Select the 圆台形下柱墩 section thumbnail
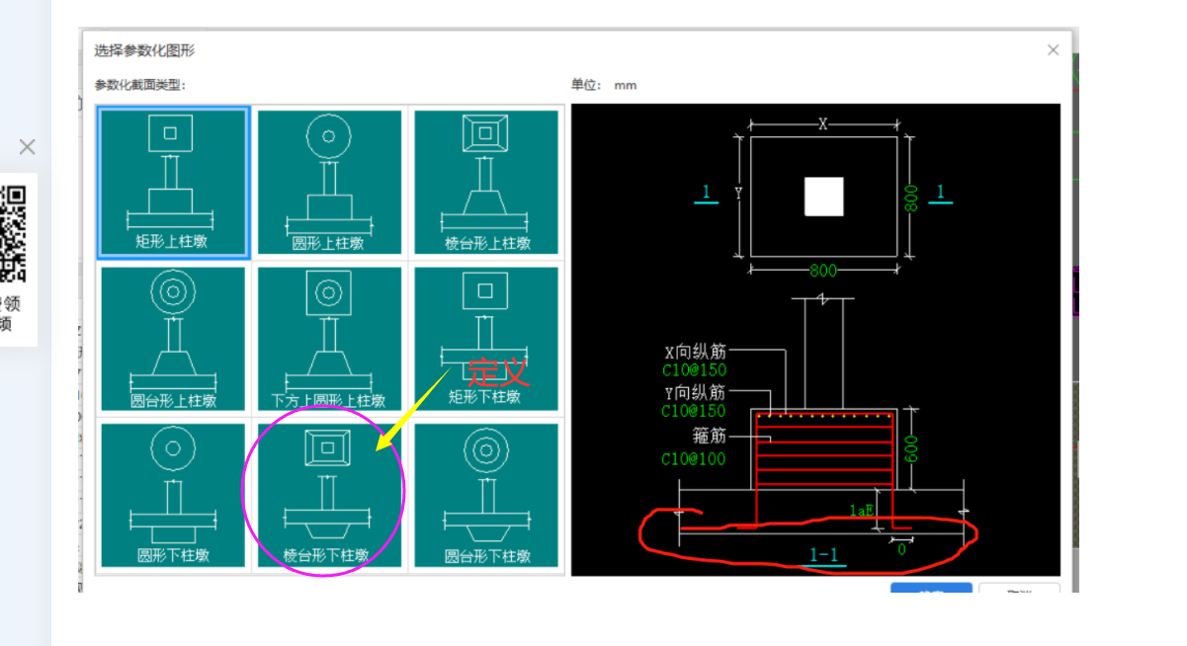The width and height of the screenshot is (1187, 646). click(486, 496)
